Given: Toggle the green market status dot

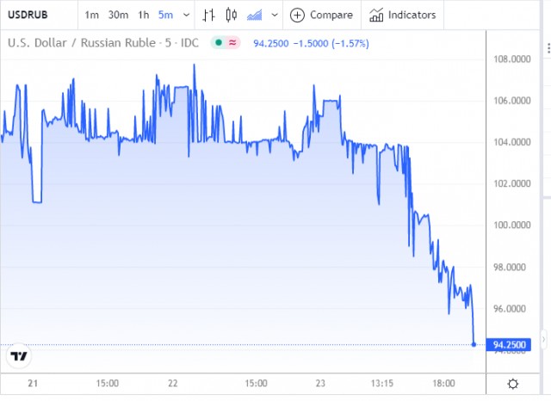Looking at the screenshot, I should coord(219,43).
